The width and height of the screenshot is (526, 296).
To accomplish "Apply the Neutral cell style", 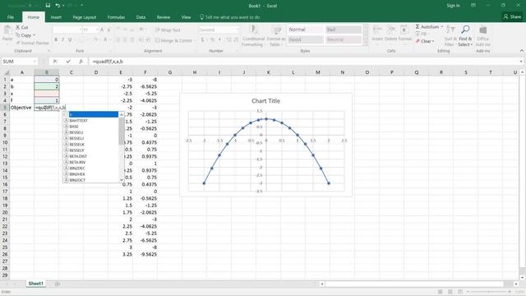I will [343, 39].
